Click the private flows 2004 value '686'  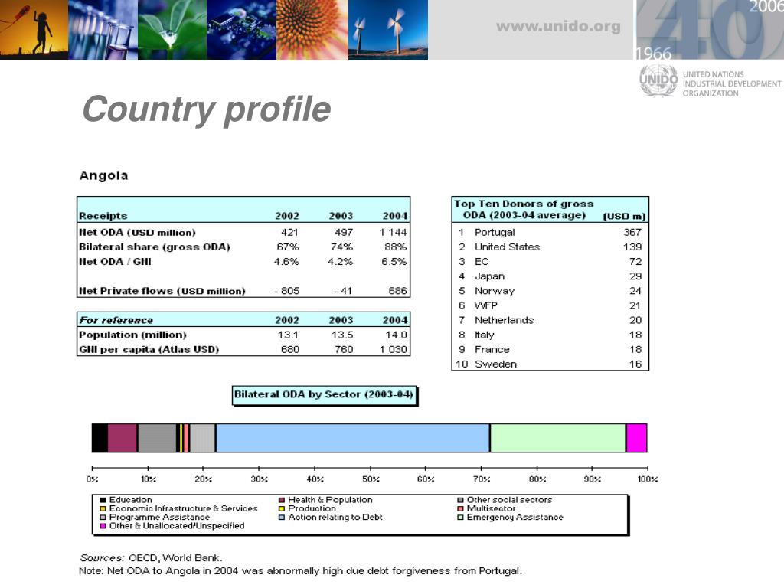398,291
